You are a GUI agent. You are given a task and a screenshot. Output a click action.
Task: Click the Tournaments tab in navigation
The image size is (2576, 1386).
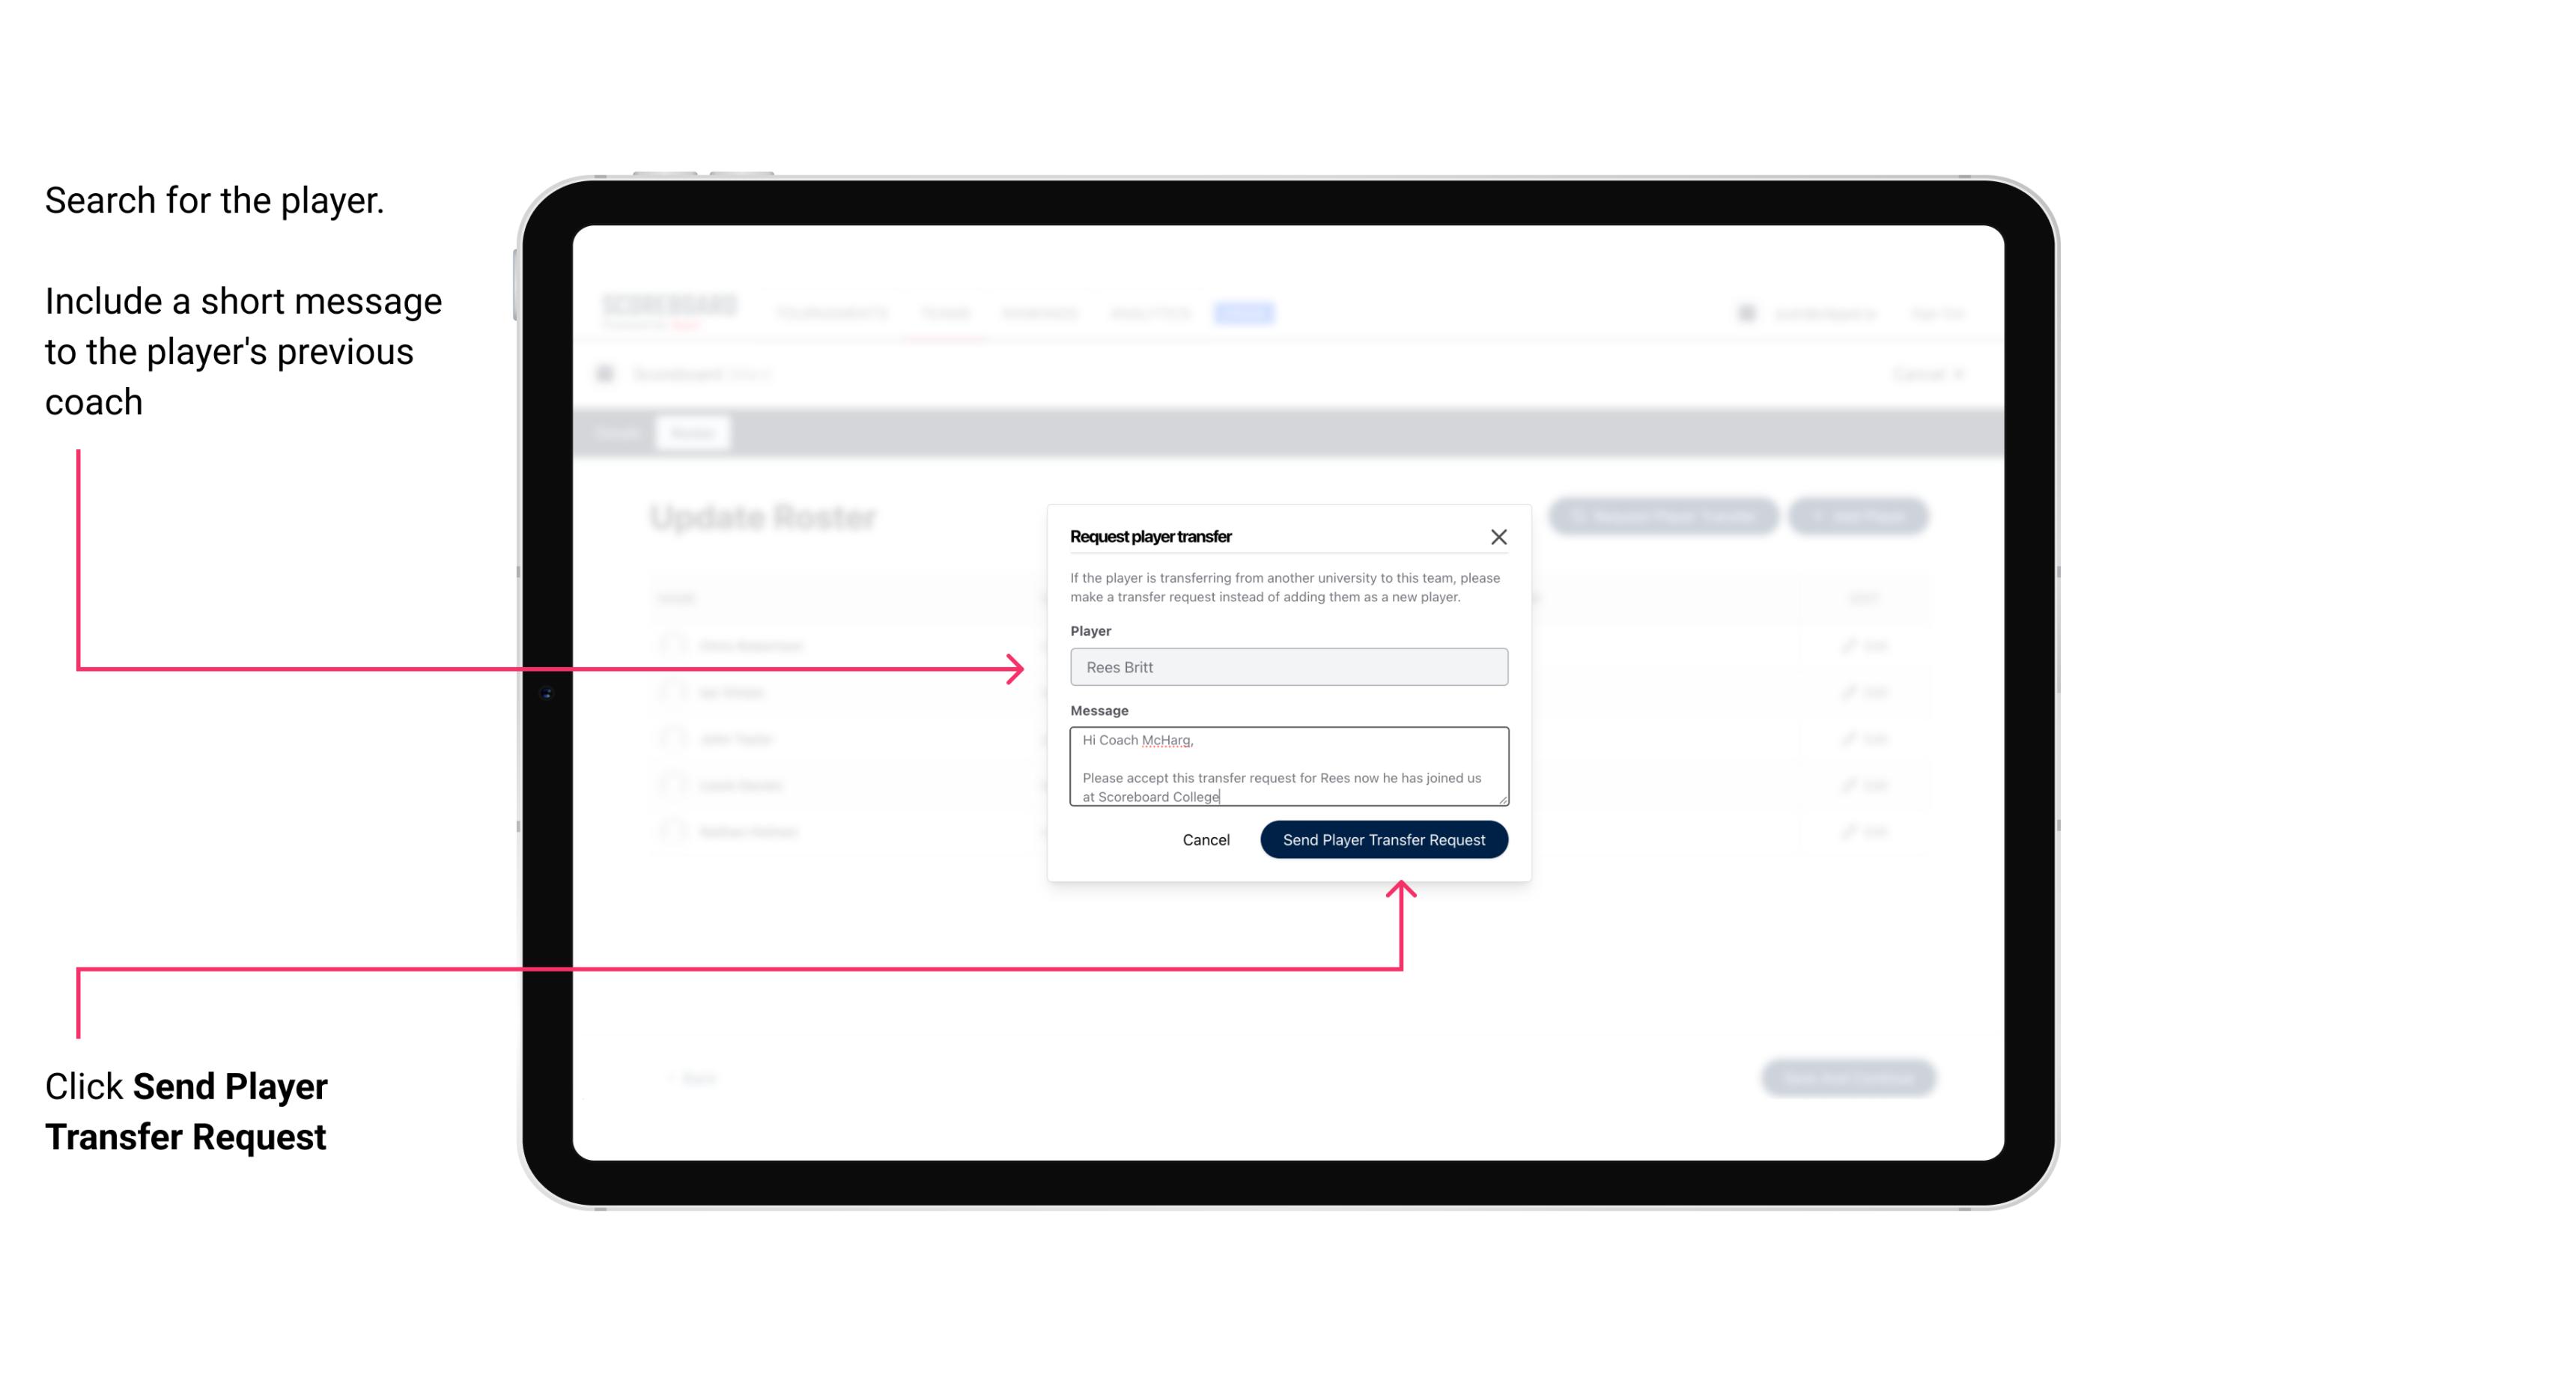[831, 312]
